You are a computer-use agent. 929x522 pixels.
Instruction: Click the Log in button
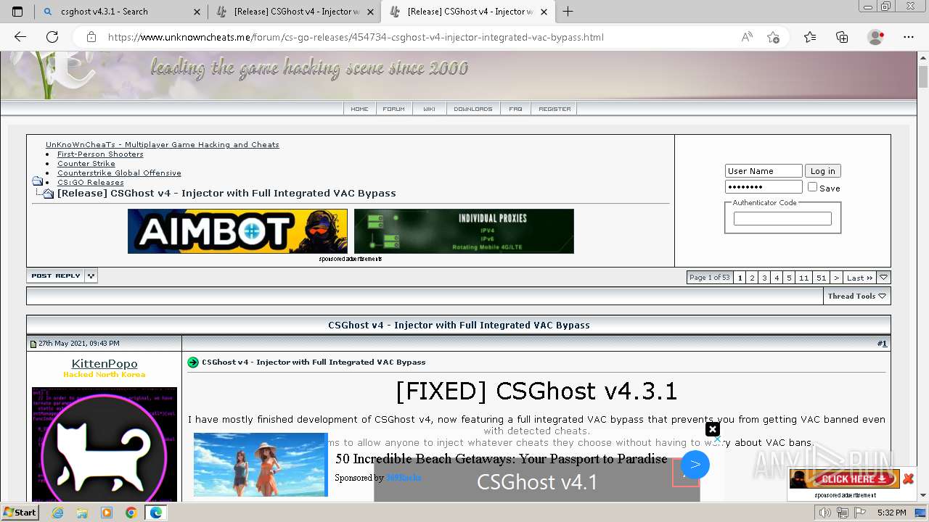click(823, 171)
